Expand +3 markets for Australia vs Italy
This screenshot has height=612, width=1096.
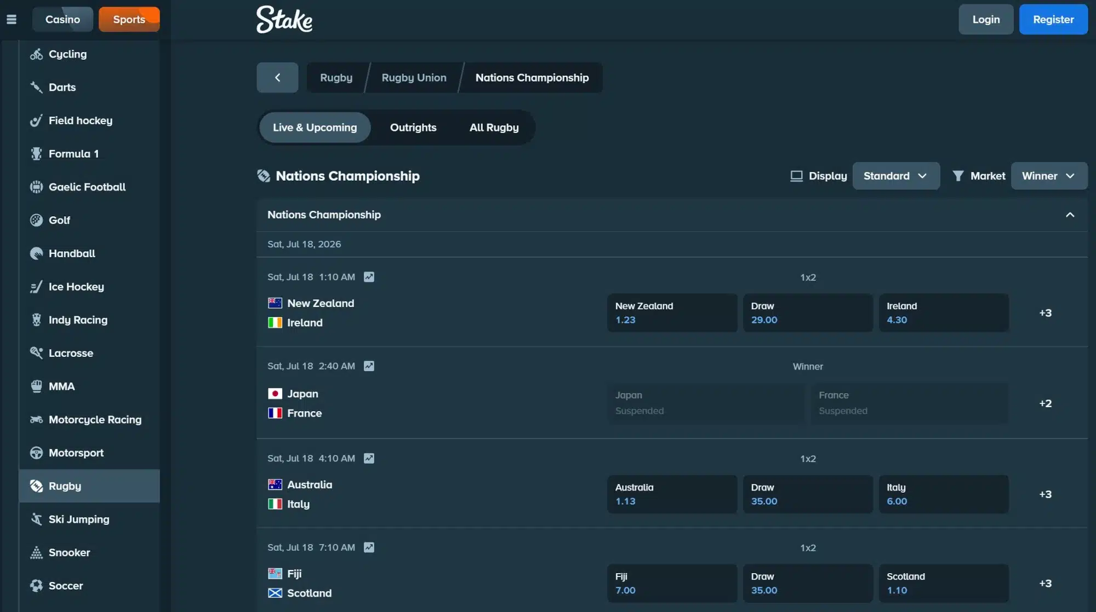(x=1045, y=494)
